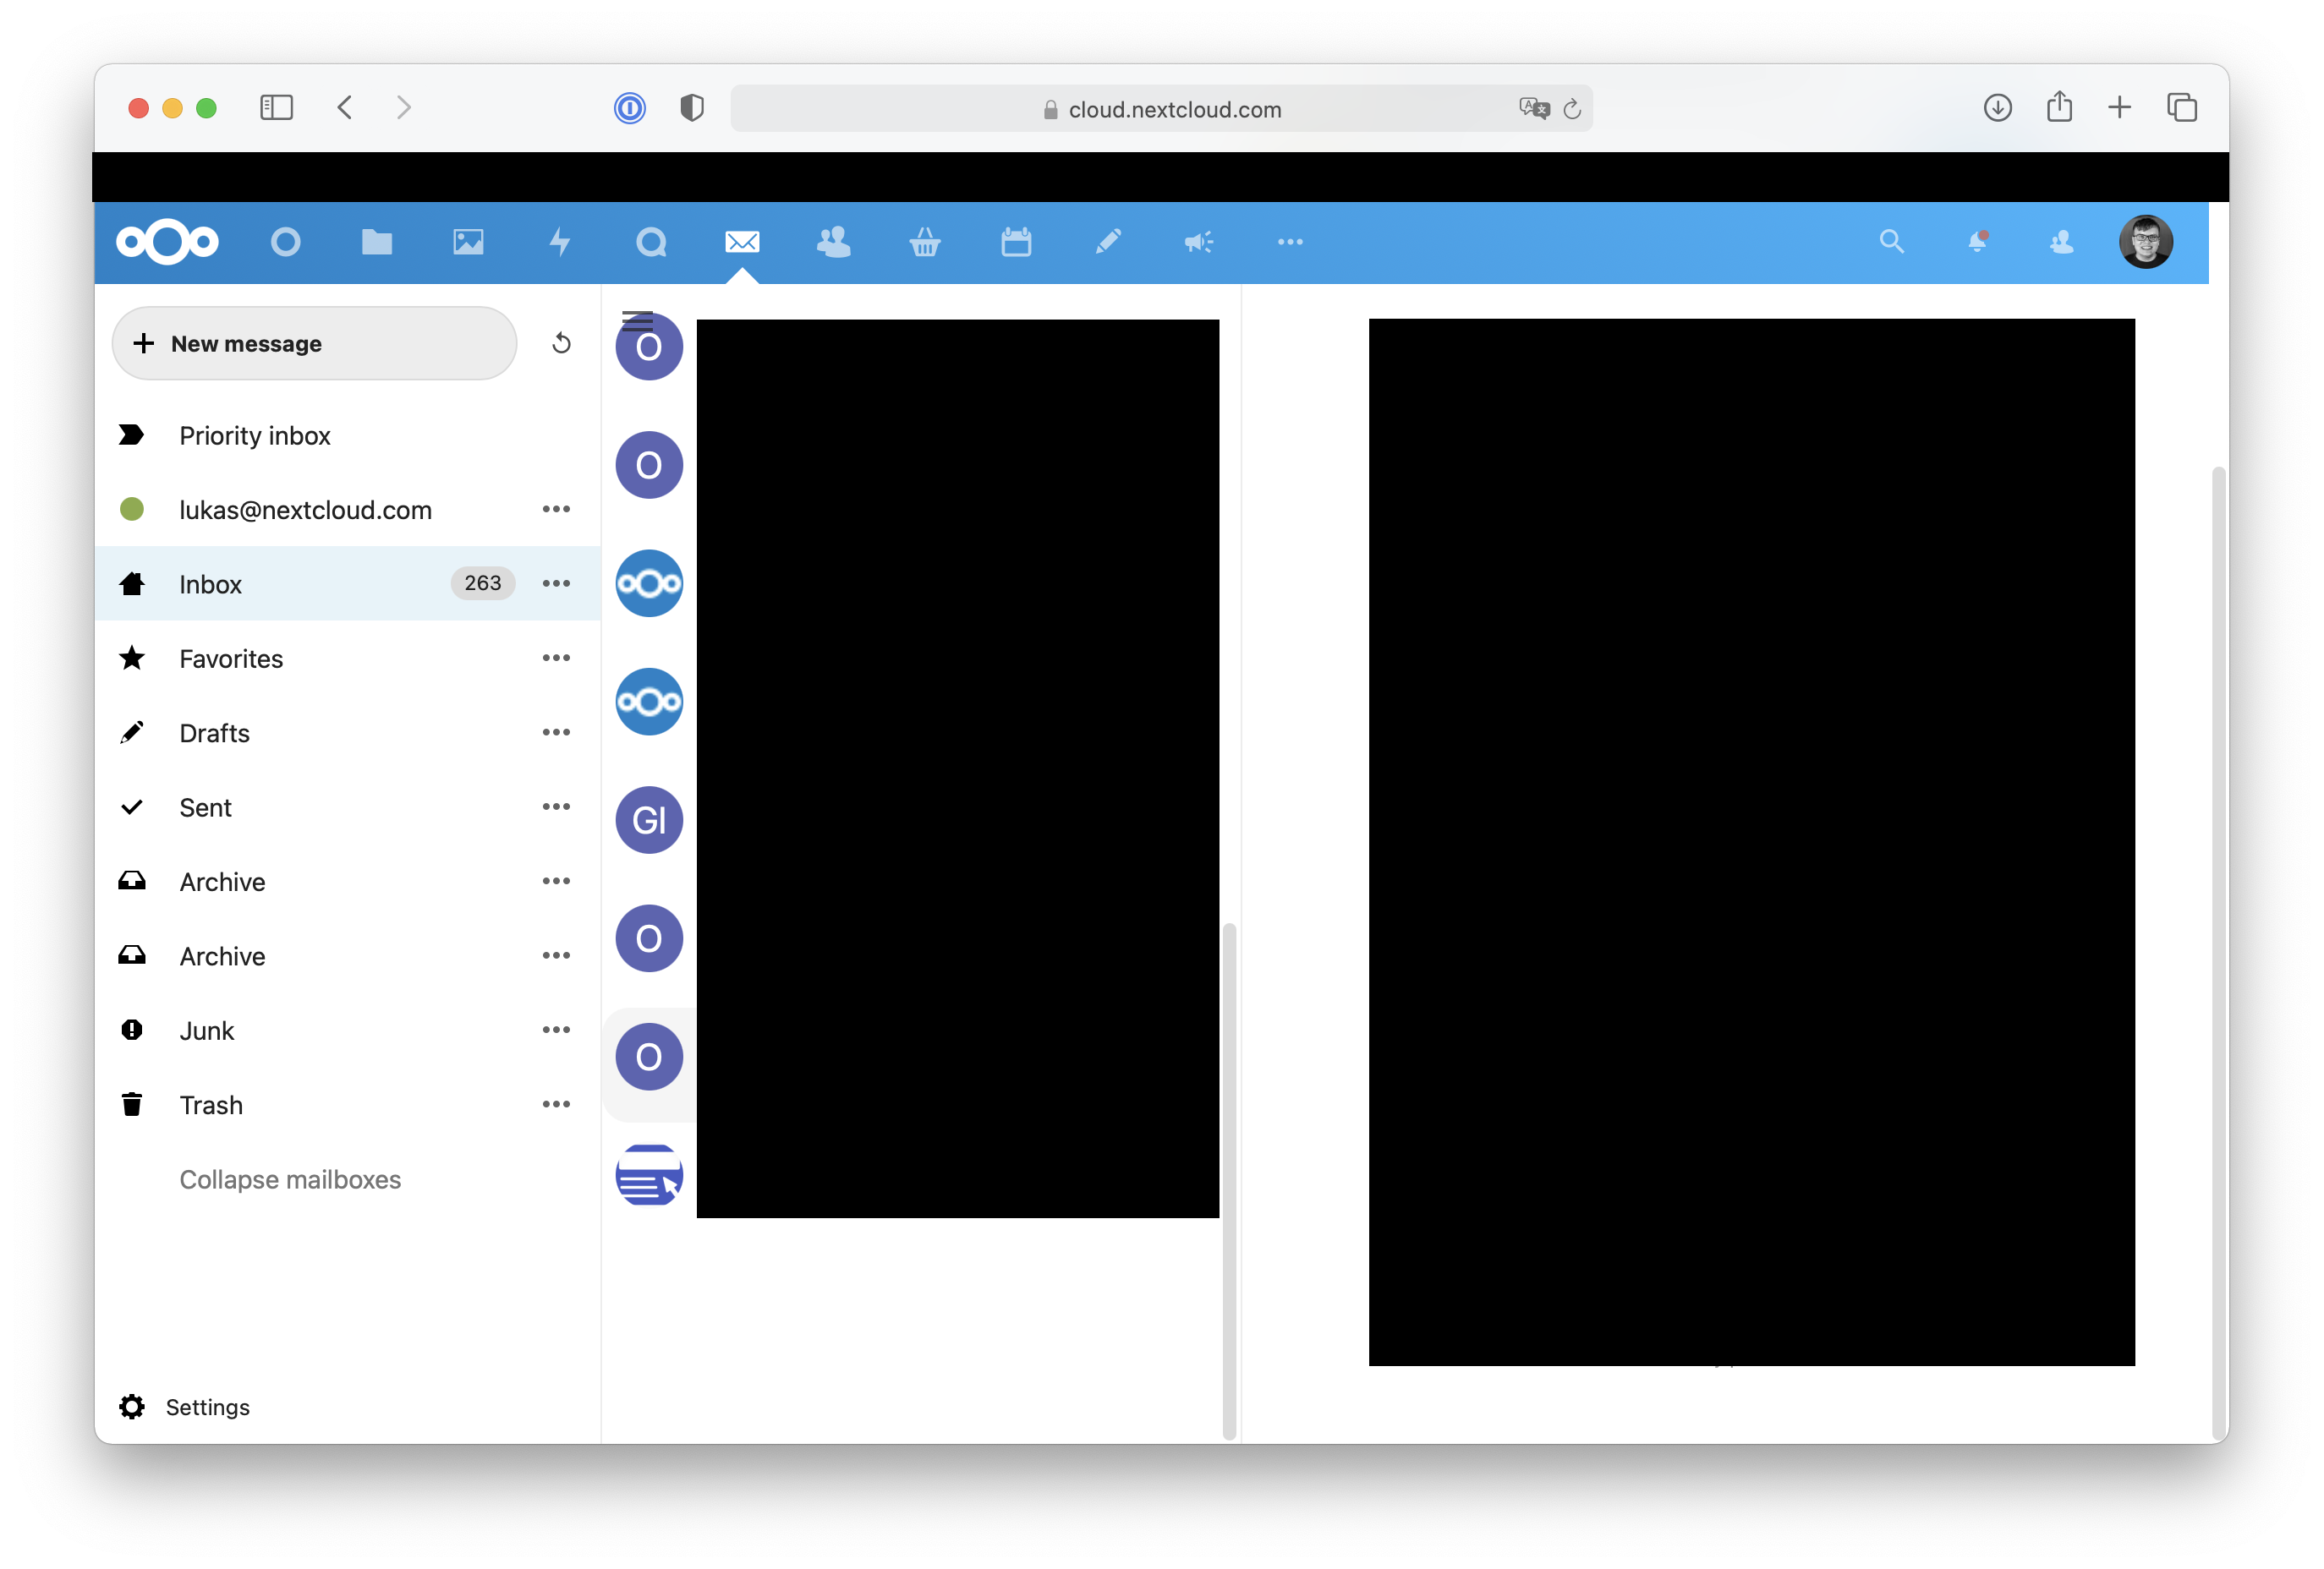This screenshot has width=2324, height=1569.
Task: Open the Mail app icon in the toolbar
Action: point(742,242)
